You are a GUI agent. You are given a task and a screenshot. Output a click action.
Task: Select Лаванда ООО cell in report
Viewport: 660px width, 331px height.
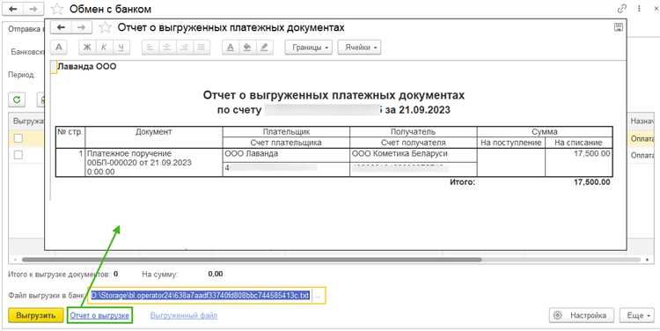click(87, 66)
